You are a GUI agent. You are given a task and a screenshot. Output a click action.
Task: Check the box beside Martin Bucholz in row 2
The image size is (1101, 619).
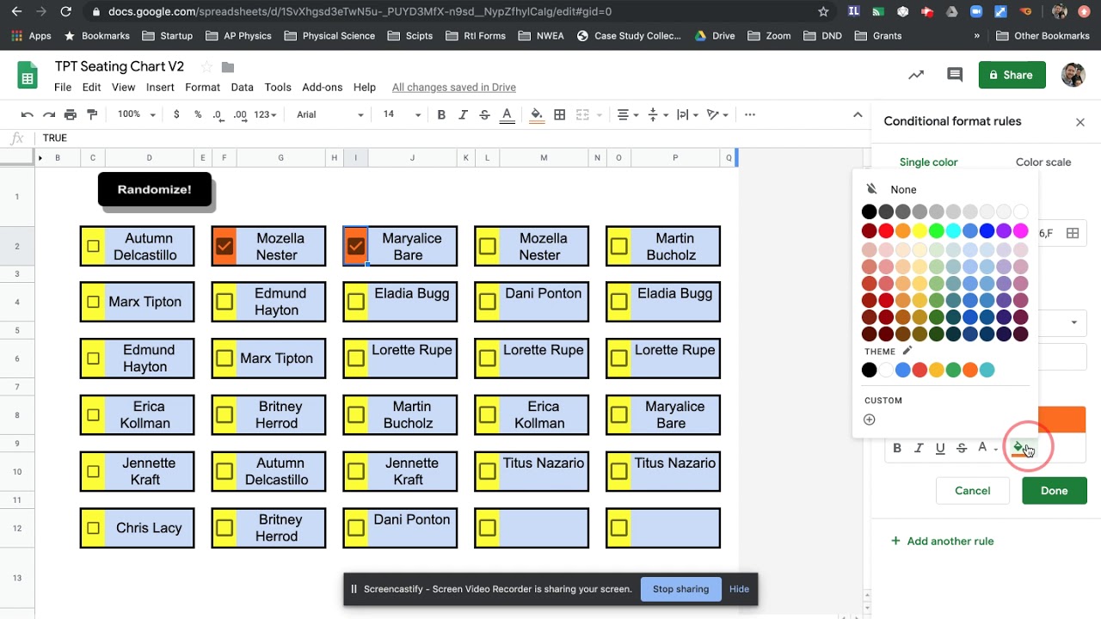(619, 247)
